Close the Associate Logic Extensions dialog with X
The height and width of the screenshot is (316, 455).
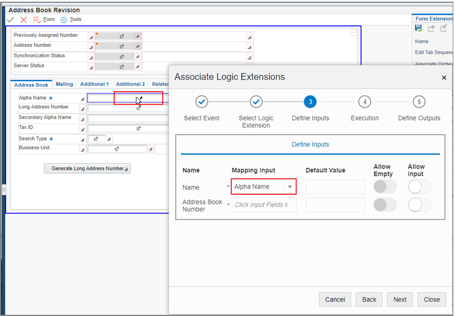coord(444,77)
